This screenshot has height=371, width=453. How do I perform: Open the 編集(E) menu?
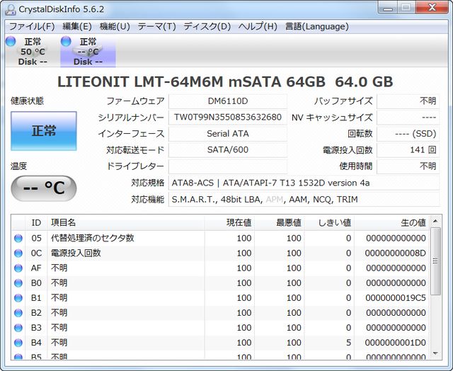pos(77,27)
